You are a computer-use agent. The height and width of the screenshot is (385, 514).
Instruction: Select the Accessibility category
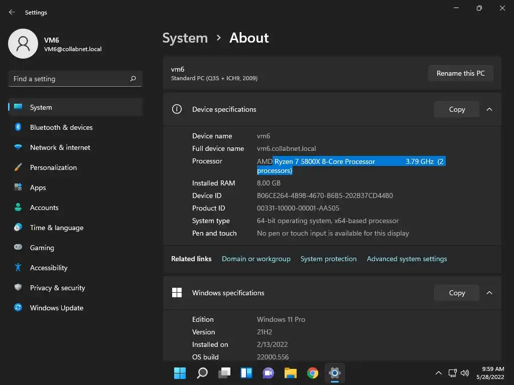pos(75,268)
